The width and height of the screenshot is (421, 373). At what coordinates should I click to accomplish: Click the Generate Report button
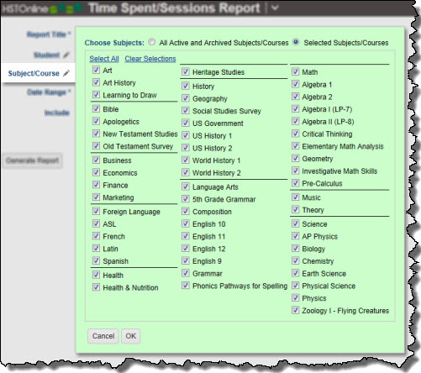(32, 160)
